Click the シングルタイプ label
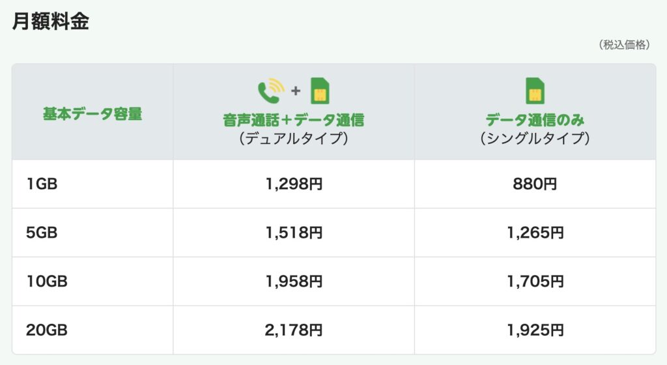The image size is (667, 365). 535,139
